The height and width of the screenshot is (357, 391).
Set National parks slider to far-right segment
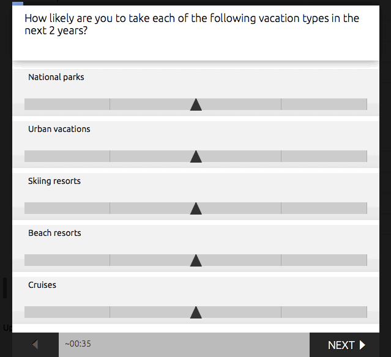click(324, 104)
